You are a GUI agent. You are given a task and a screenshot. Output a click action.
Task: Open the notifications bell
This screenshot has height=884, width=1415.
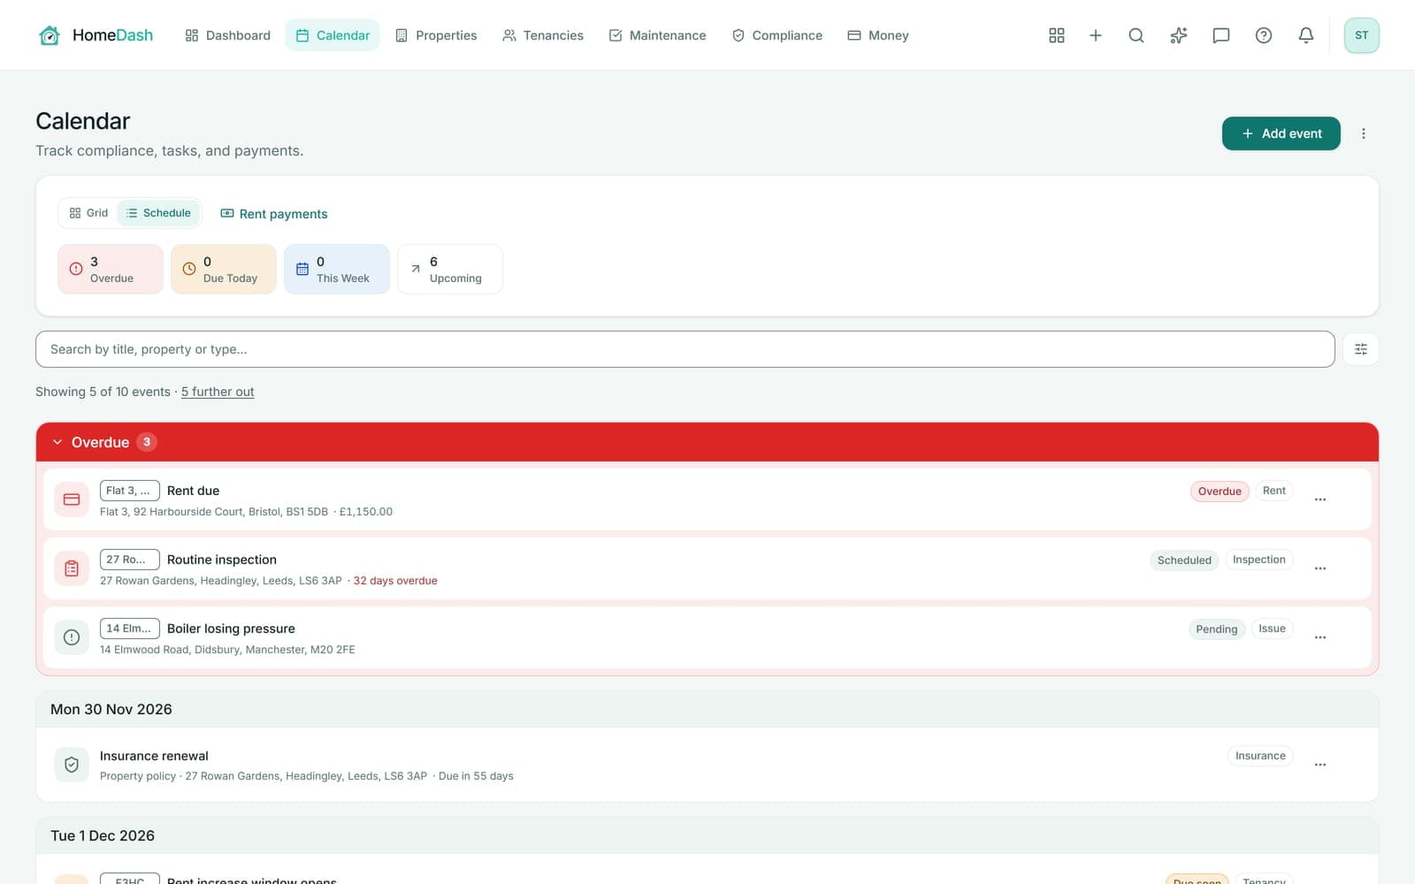tap(1305, 35)
